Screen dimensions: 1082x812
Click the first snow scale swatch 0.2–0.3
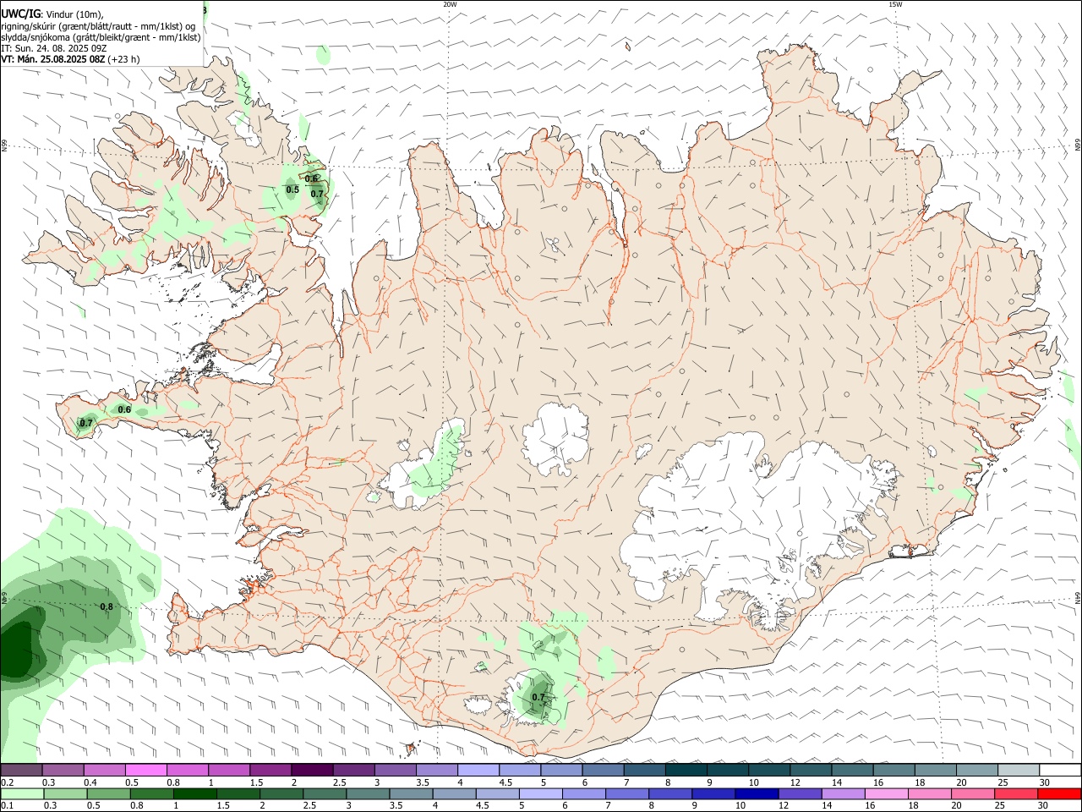click(22, 771)
